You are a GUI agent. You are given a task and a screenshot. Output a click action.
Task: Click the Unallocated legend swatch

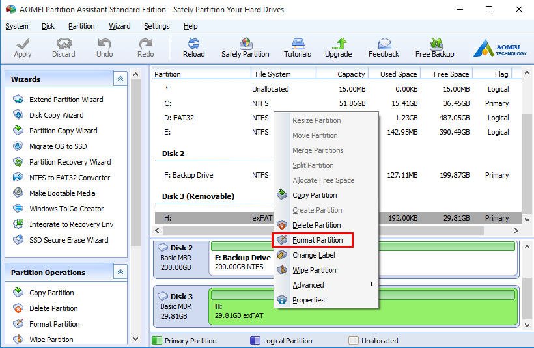(354, 340)
